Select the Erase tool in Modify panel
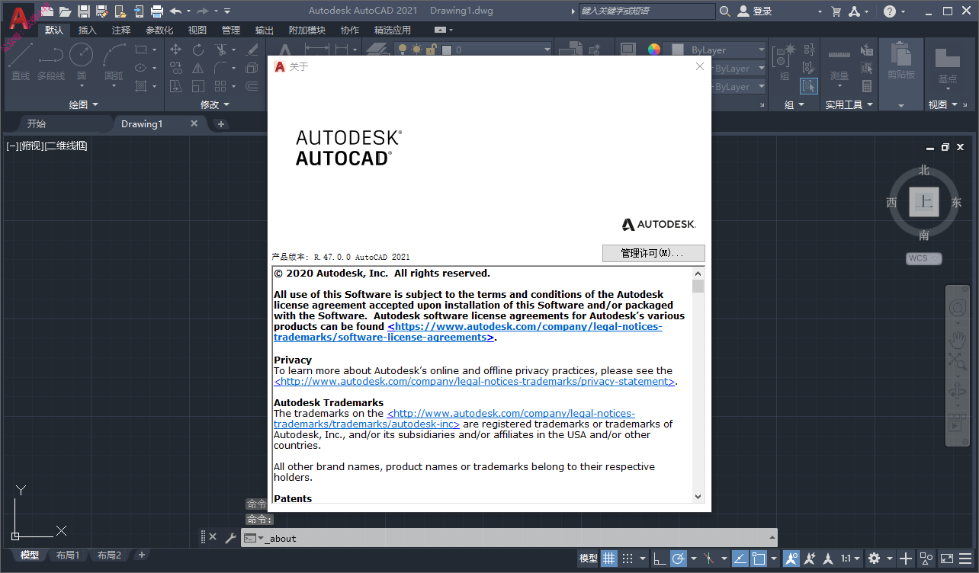This screenshot has height=573, width=979. pos(253,50)
